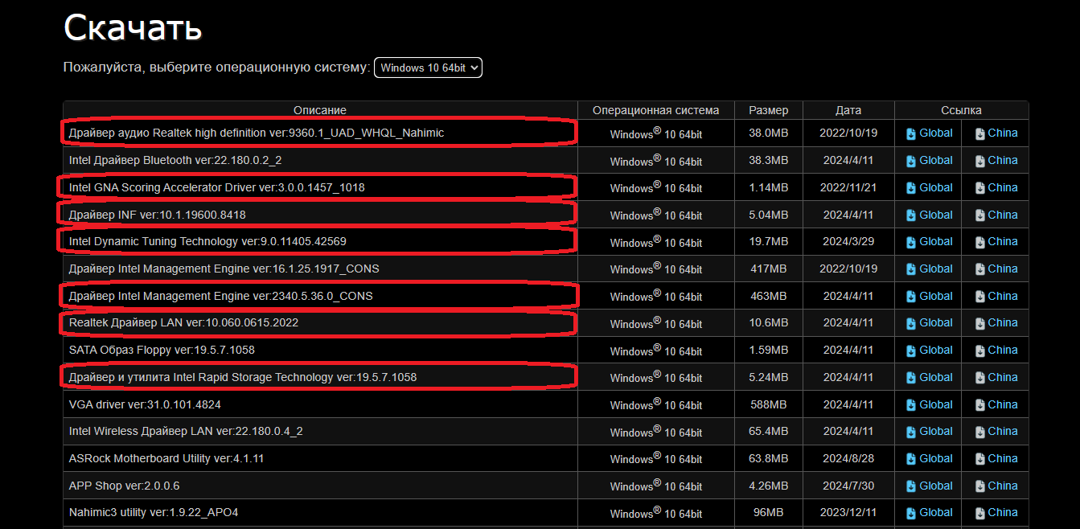Screen dimensions: 1080x529
Task: Click the 'Скачать' page heading
Action: click(133, 27)
